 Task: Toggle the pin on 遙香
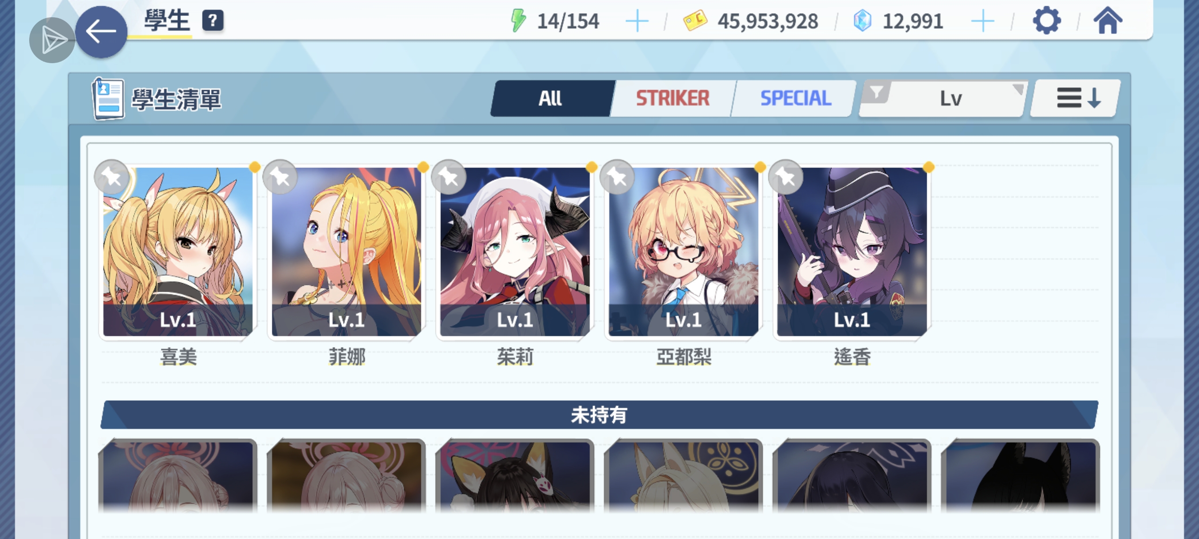pyautogui.click(x=786, y=177)
